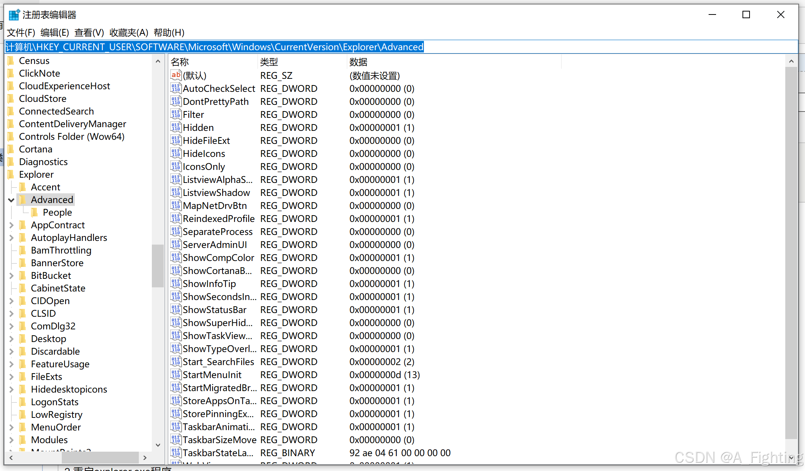Click the Registry Editor title bar icon

(x=14, y=15)
